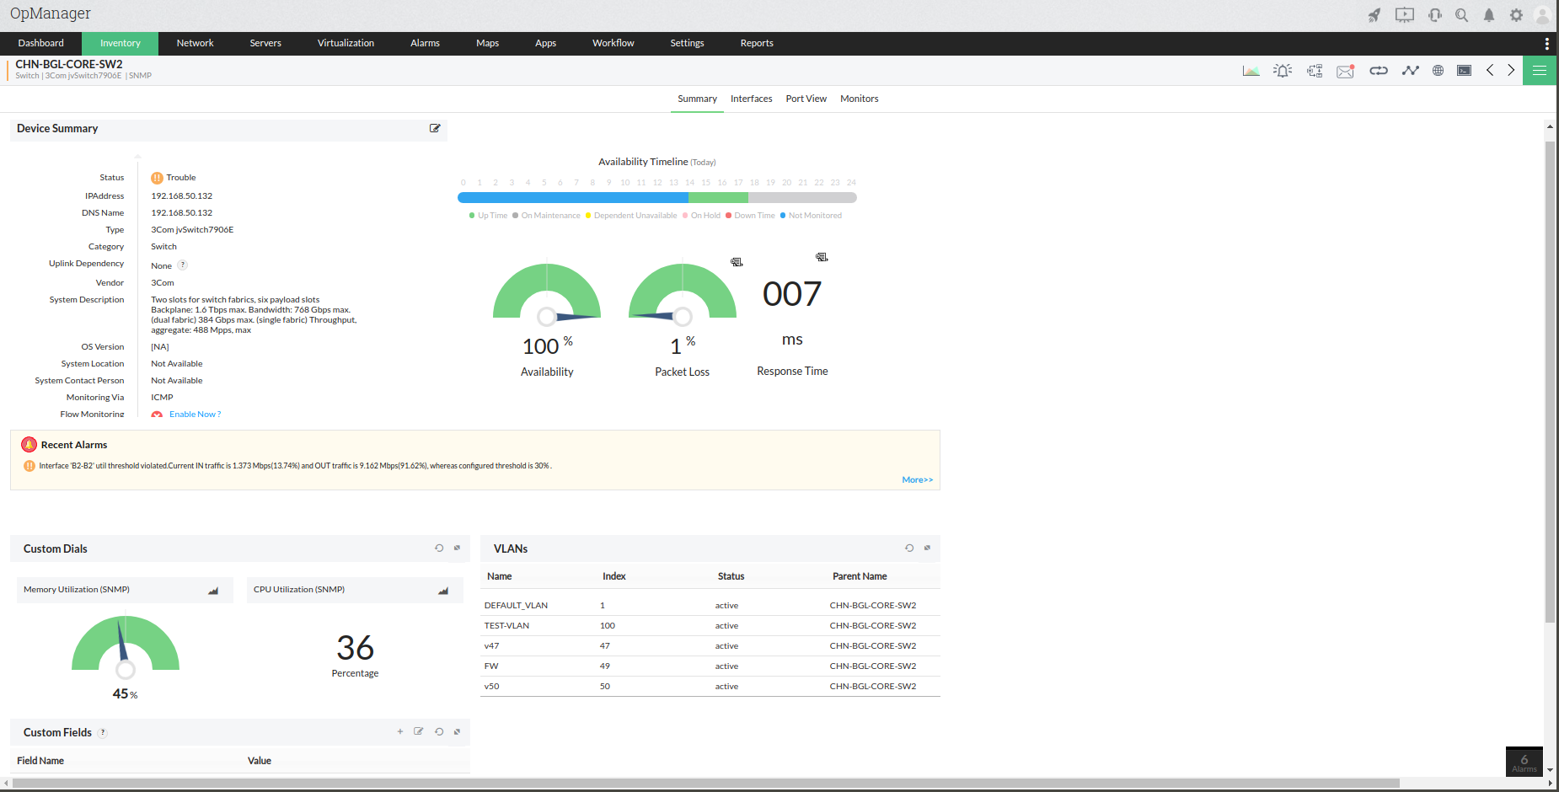Image resolution: width=1559 pixels, height=792 pixels.
Task: Click the Uplink Dependency help icon
Action: pos(183,265)
